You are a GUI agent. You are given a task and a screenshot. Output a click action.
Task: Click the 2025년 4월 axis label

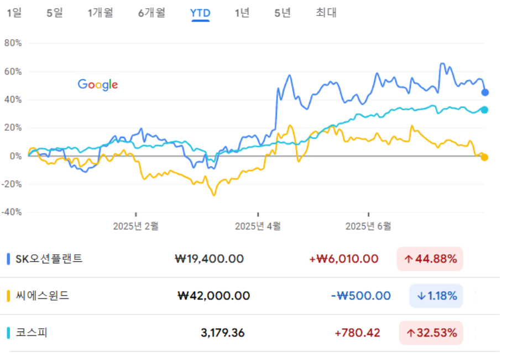click(x=258, y=226)
